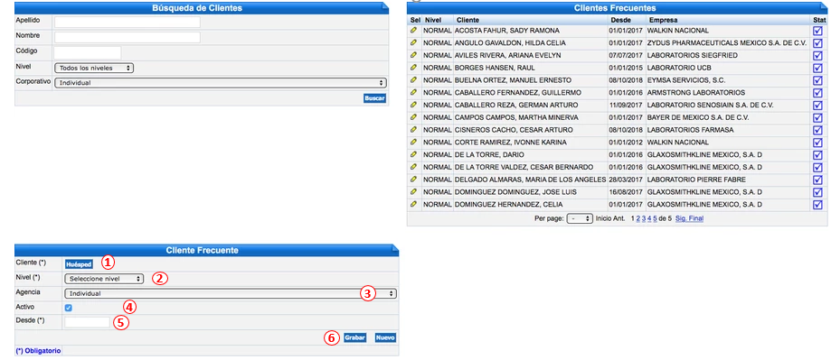Viewport: 831px width, 360px height.
Task: Click the Buscar button
Action: tap(374, 98)
